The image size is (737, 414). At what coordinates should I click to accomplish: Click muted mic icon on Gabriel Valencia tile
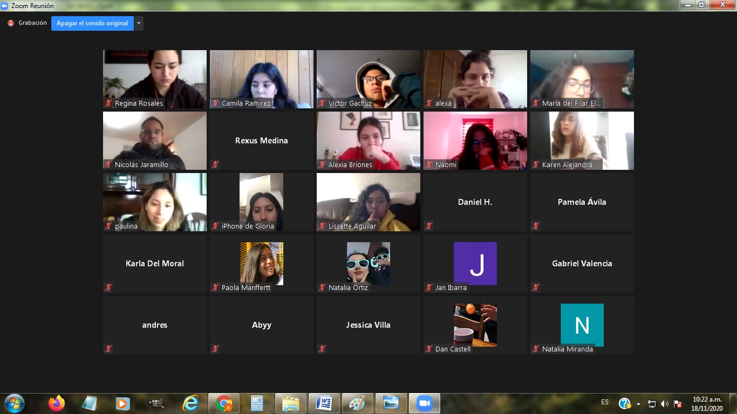pyautogui.click(x=536, y=287)
